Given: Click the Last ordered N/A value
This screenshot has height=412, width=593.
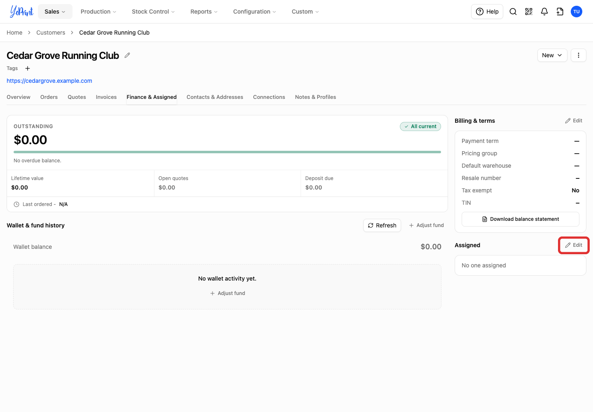Looking at the screenshot, I should [63, 204].
